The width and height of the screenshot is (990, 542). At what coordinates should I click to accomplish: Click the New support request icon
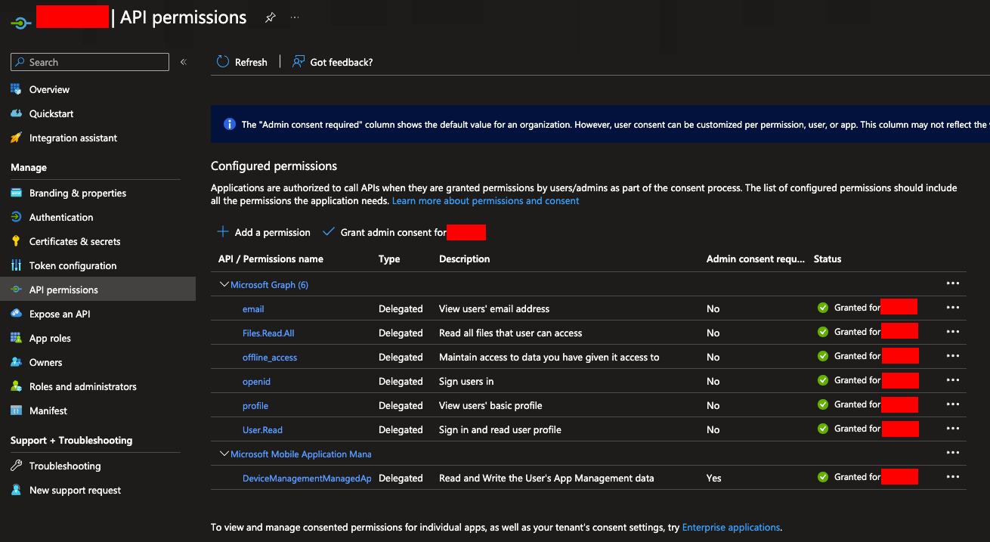[16, 490]
